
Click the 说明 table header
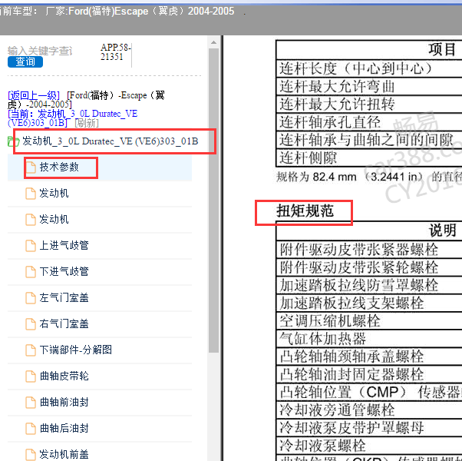[442, 230]
